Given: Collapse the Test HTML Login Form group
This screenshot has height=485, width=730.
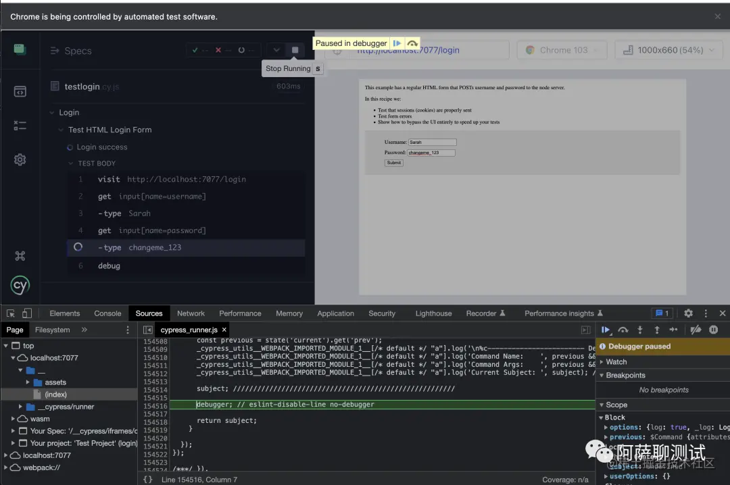Looking at the screenshot, I should pos(61,130).
